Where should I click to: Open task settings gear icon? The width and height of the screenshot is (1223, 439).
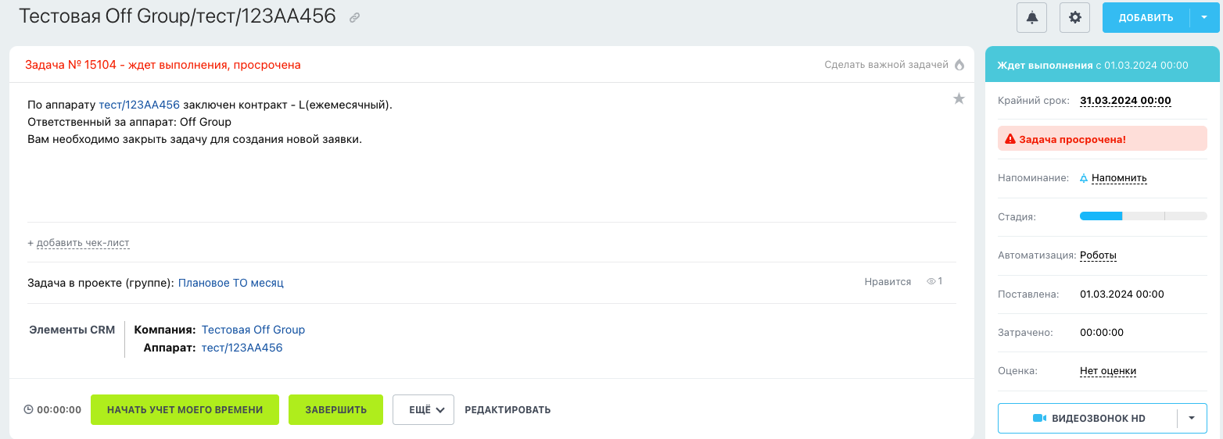tap(1075, 17)
